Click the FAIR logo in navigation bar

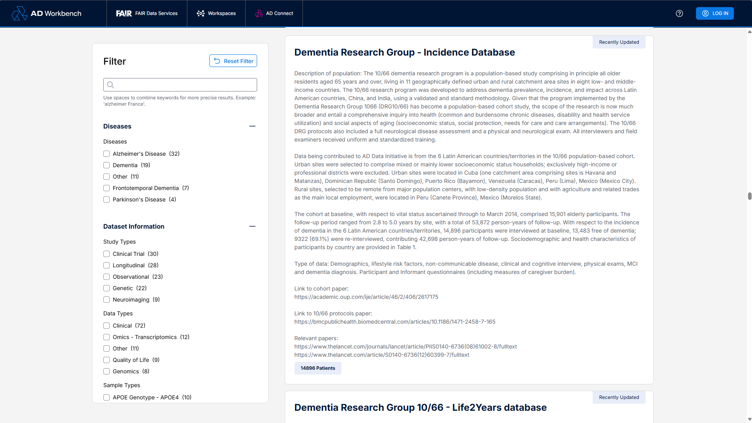pyautogui.click(x=123, y=13)
